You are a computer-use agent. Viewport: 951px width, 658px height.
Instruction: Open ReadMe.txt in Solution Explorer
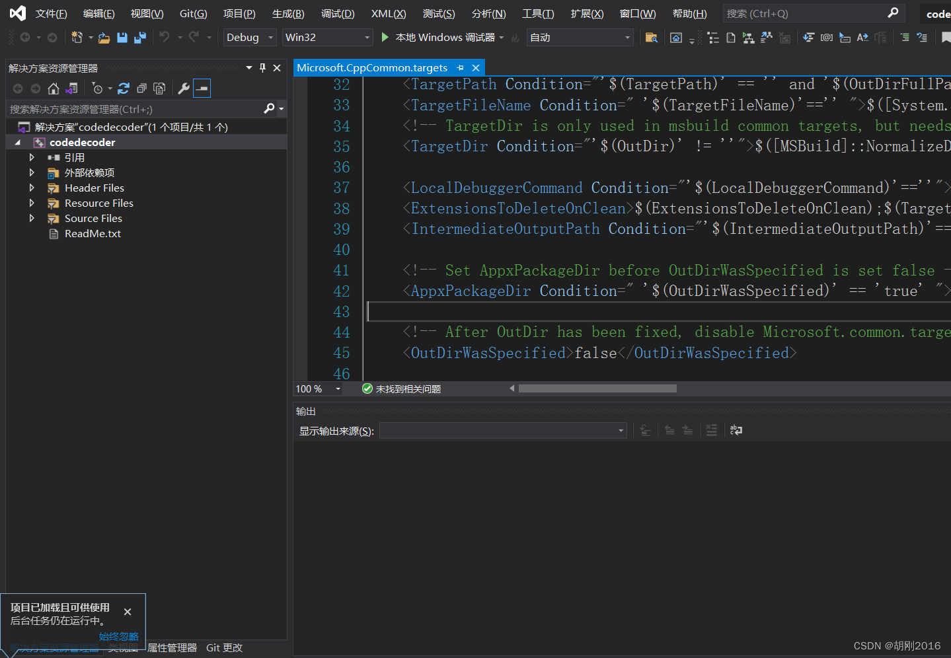(93, 234)
